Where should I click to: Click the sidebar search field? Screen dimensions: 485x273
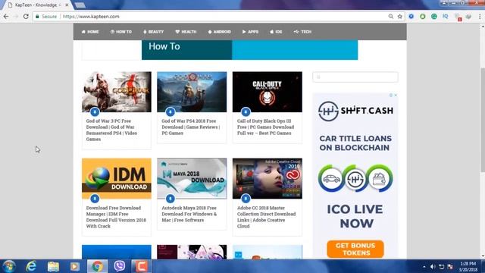coord(355,77)
